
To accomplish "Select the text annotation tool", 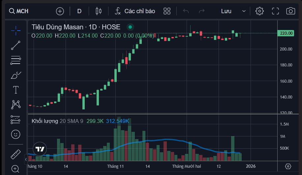I will (x=15, y=90).
